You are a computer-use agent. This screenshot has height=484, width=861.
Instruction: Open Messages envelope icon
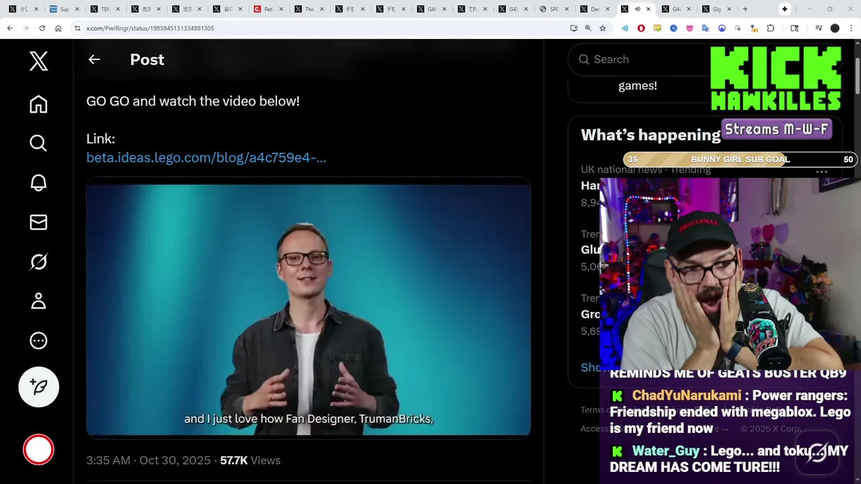38,223
